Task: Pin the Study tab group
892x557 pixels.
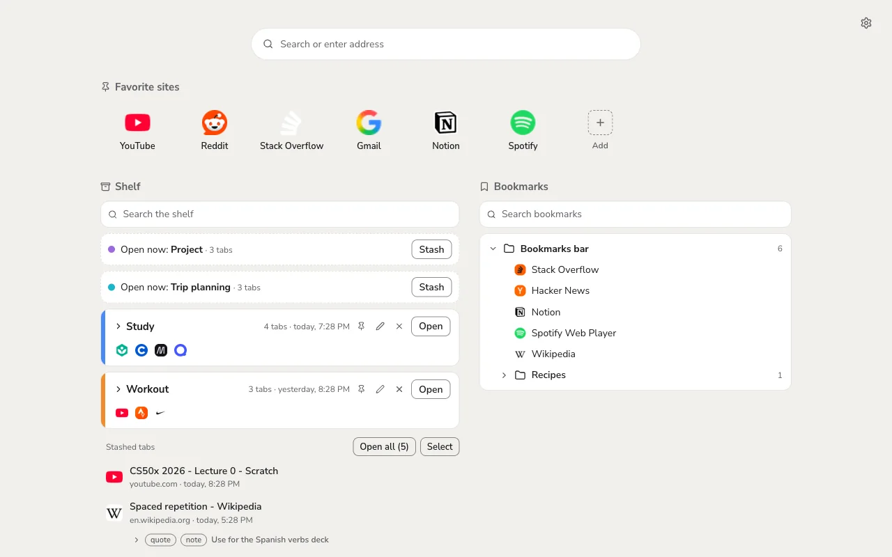Action: click(361, 326)
